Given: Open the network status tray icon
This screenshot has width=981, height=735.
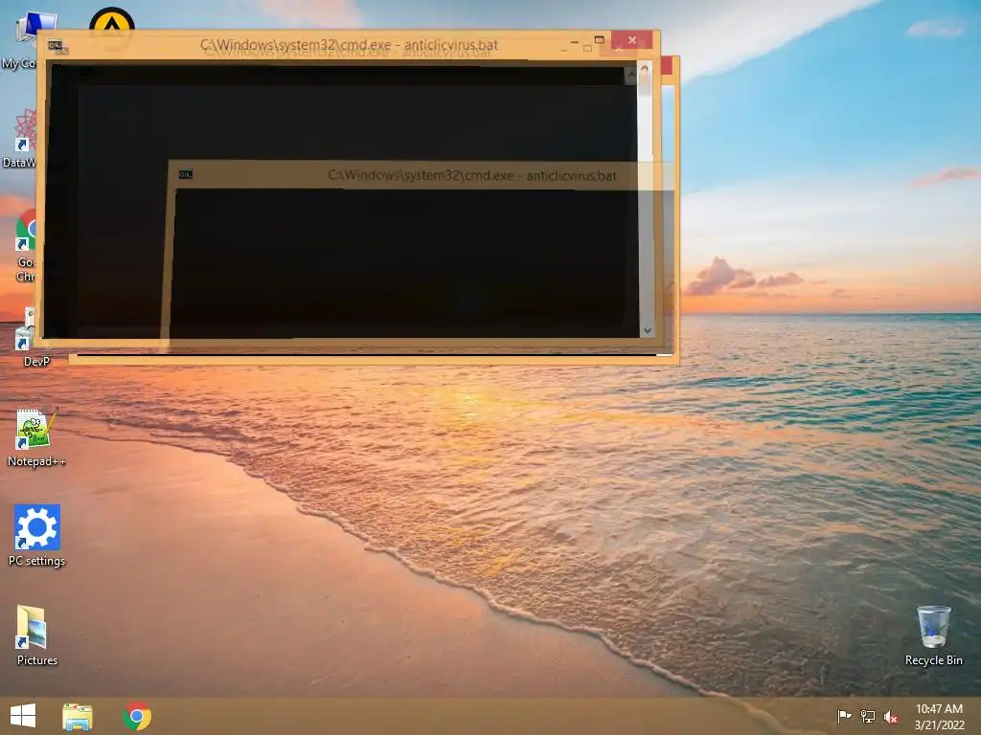Looking at the screenshot, I should [868, 716].
